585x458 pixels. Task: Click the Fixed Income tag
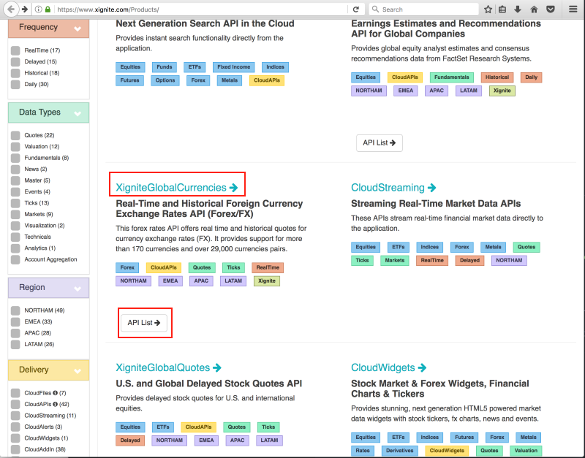(x=234, y=67)
